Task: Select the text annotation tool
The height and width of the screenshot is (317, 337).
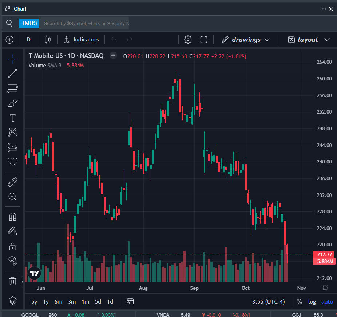Action: tap(13, 118)
